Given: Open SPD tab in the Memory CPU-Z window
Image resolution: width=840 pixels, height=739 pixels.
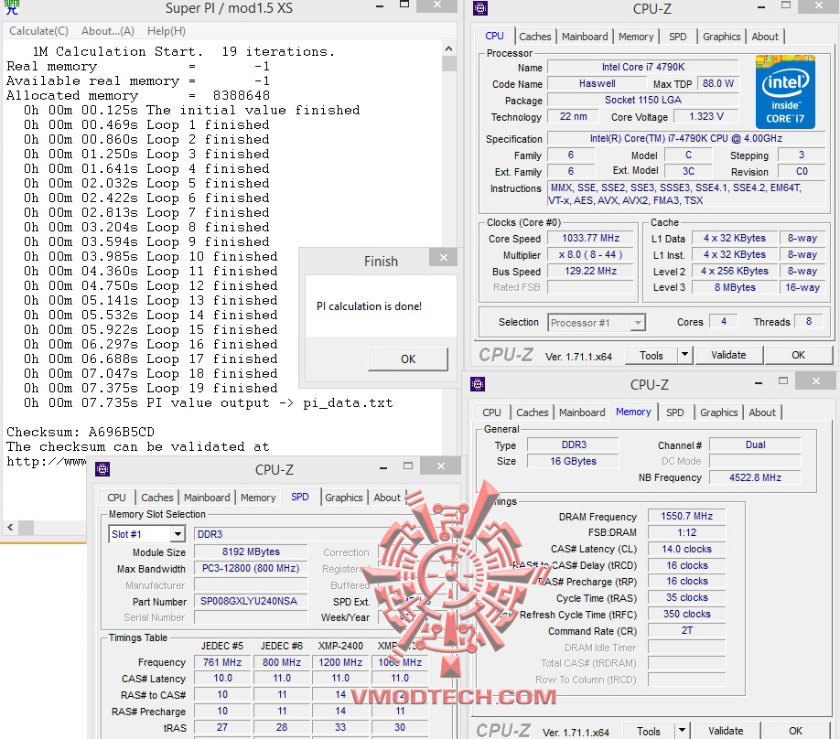Looking at the screenshot, I should point(675,412).
